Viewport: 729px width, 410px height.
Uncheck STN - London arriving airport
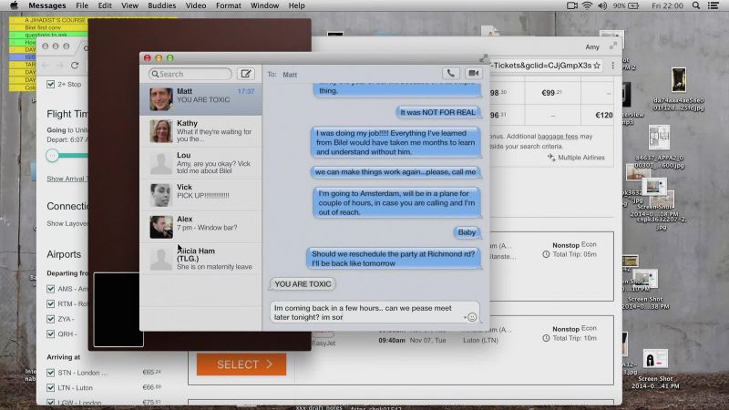pyautogui.click(x=51, y=373)
